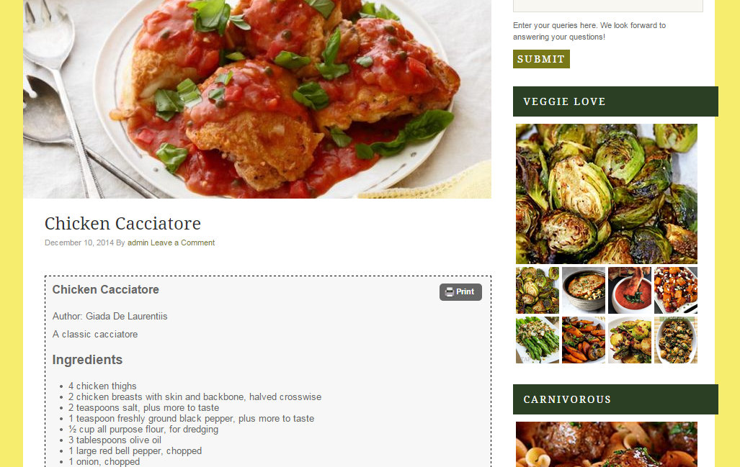Select the small Brussels sprouts thumbnail
This screenshot has width=740, height=467.
point(538,290)
